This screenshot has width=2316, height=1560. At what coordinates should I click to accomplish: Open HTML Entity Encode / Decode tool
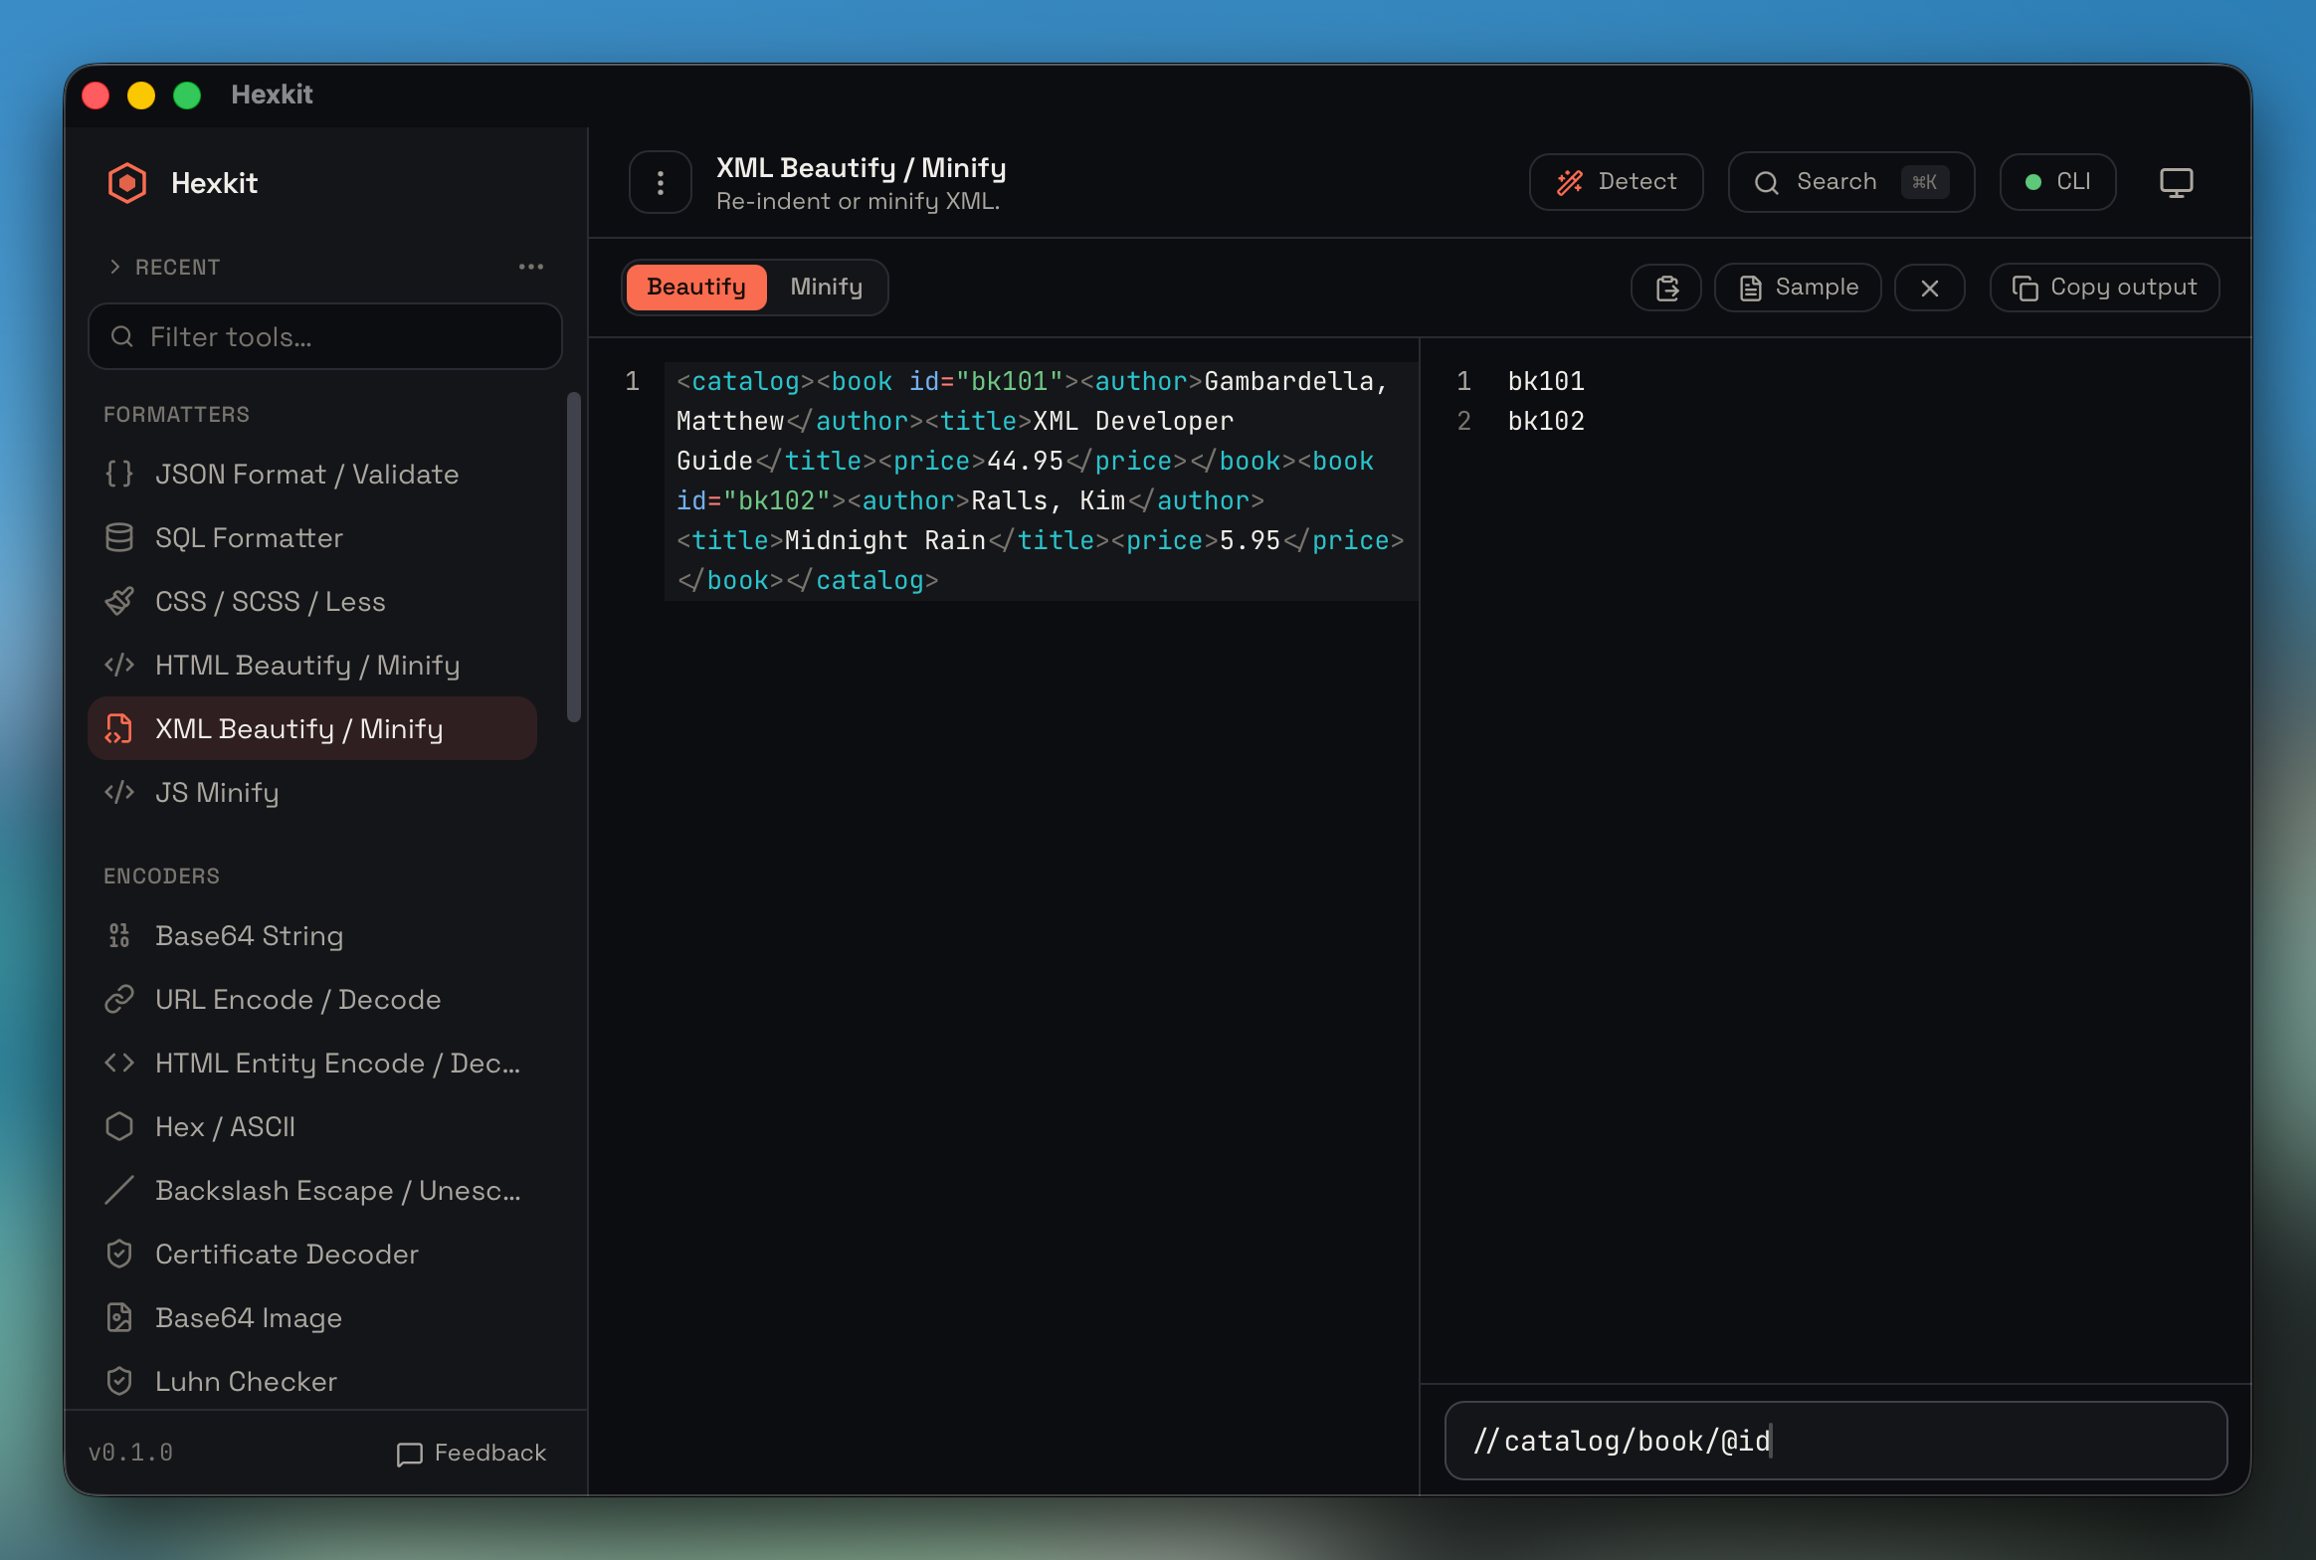click(x=312, y=1064)
